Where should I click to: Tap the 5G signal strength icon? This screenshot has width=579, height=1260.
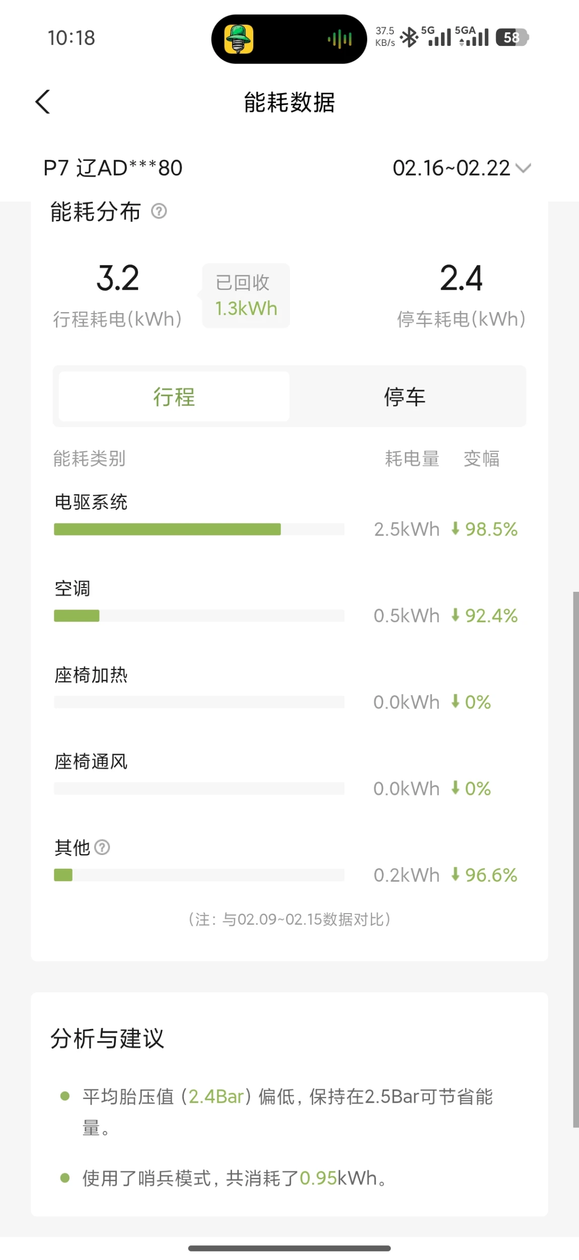coord(437,37)
